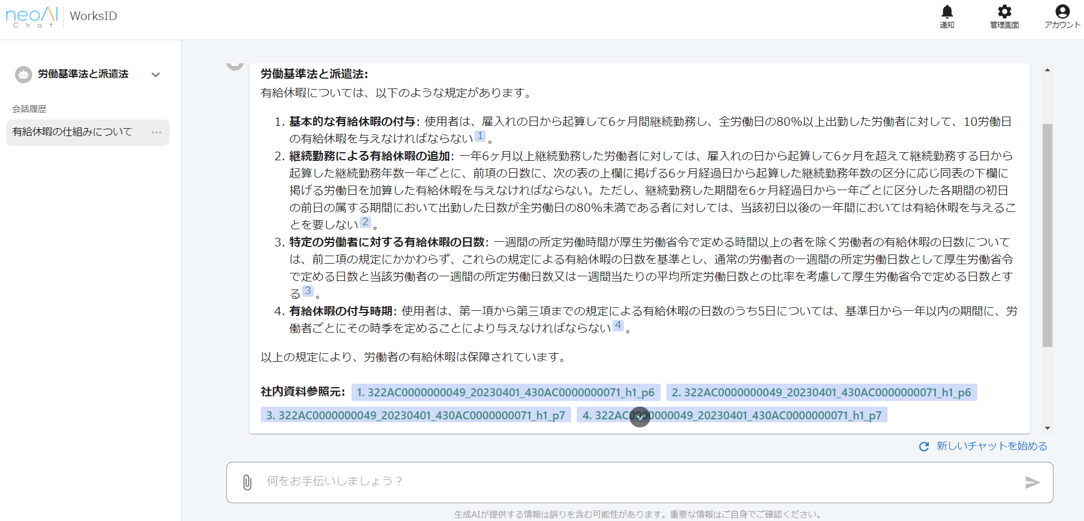Click the 継続勤務による有給休暇の追加 heading

369,156
